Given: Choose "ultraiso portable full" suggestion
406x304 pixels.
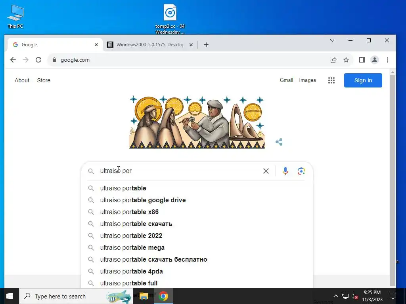Looking at the screenshot, I should coord(197,283).
